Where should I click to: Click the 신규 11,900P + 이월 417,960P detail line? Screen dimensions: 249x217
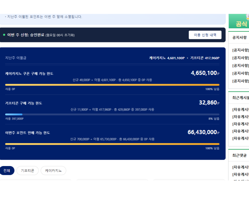click(x=112, y=109)
